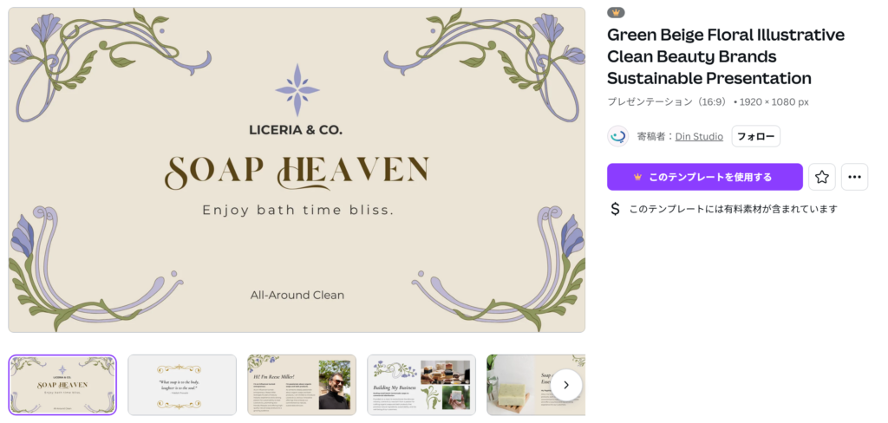
Task: Star this template as a favorite
Action: (822, 177)
